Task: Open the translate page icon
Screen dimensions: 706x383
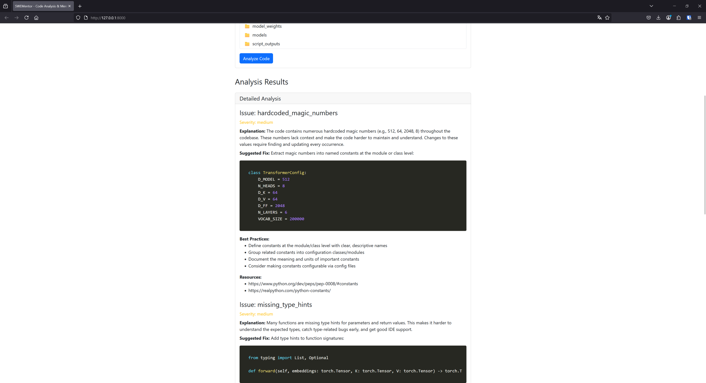Action: (x=599, y=18)
